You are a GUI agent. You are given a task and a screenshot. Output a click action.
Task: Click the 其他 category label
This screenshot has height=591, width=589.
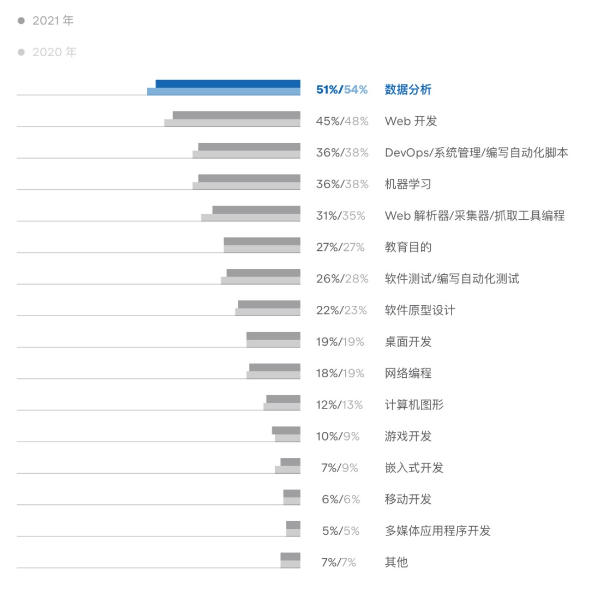pos(396,562)
